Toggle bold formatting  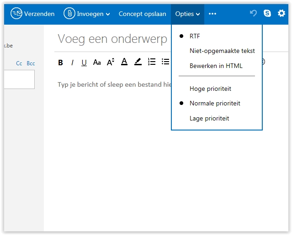tap(61, 63)
